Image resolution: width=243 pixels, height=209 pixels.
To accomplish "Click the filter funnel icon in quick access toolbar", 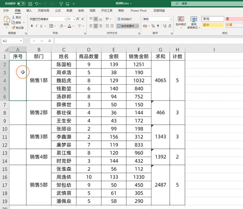I will (61, 4).
